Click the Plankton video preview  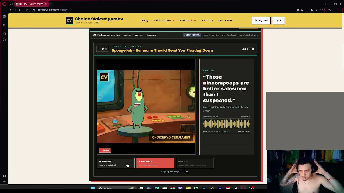point(146,107)
